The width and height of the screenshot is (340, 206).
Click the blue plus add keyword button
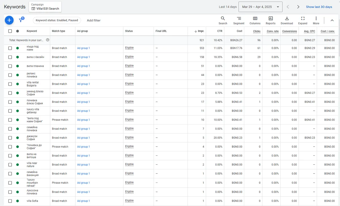point(9,20)
